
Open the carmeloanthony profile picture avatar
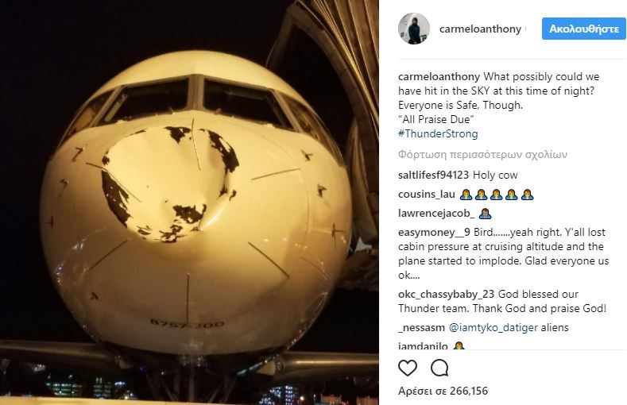[x=413, y=29]
